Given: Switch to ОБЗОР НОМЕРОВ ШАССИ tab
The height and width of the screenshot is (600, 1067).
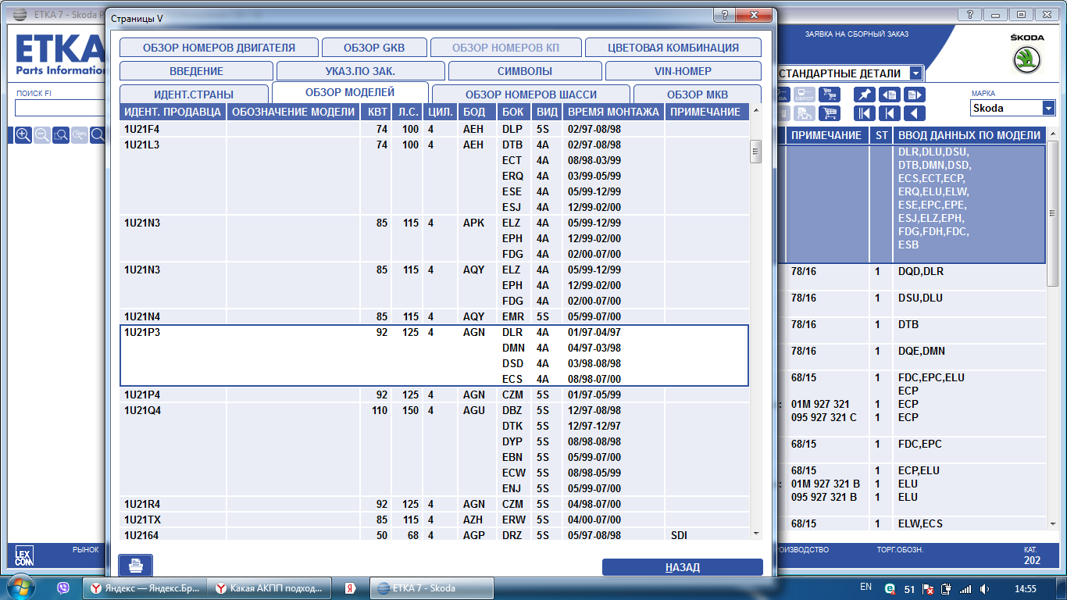Looking at the screenshot, I should coord(530,95).
